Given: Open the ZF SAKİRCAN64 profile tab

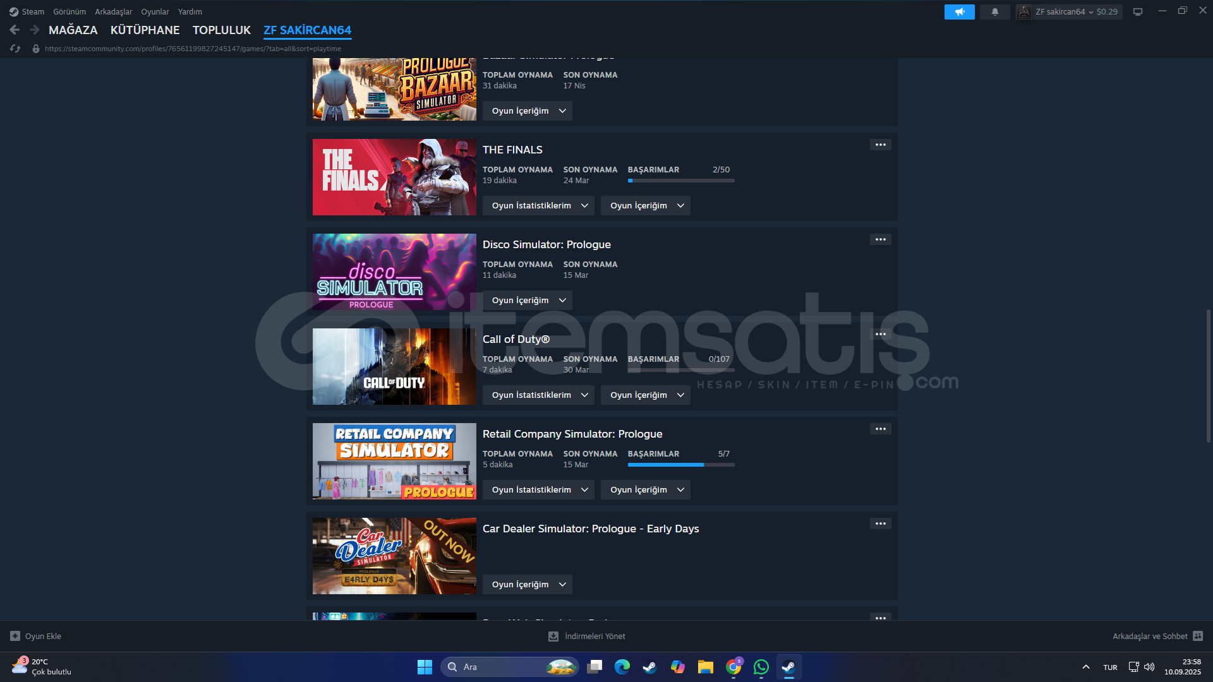Looking at the screenshot, I should tap(308, 30).
